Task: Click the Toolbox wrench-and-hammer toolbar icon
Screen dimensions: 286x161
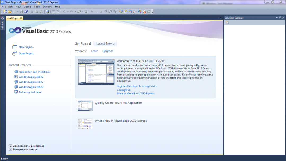Action: (x=135, y=11)
